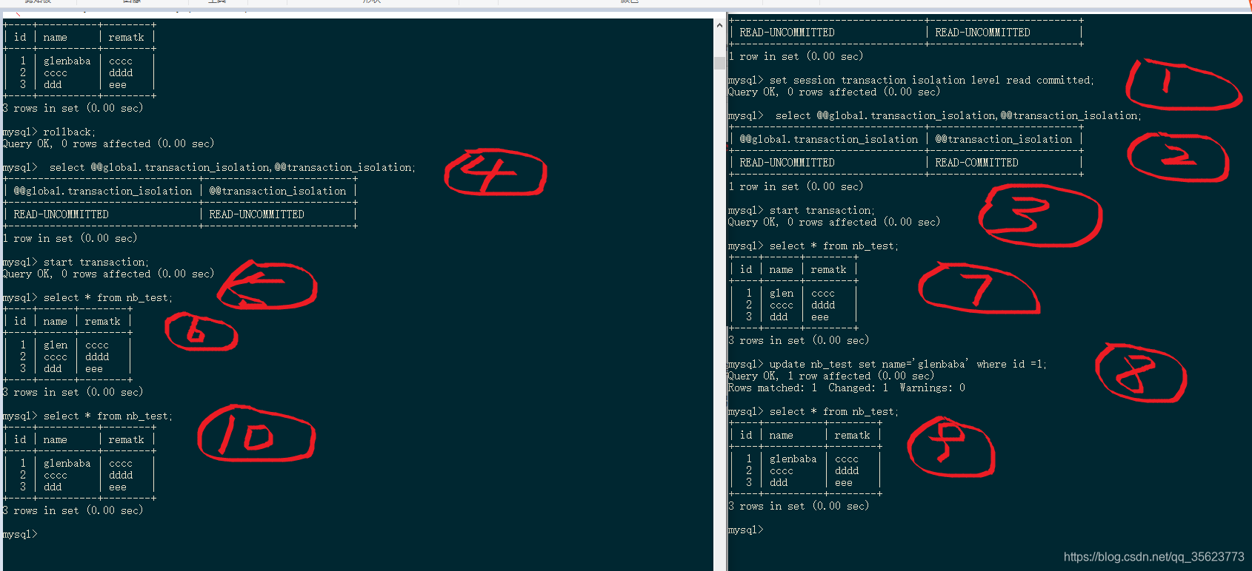Click the 'glen' name cell in left terminal
The width and height of the screenshot is (1252, 571).
coord(56,345)
